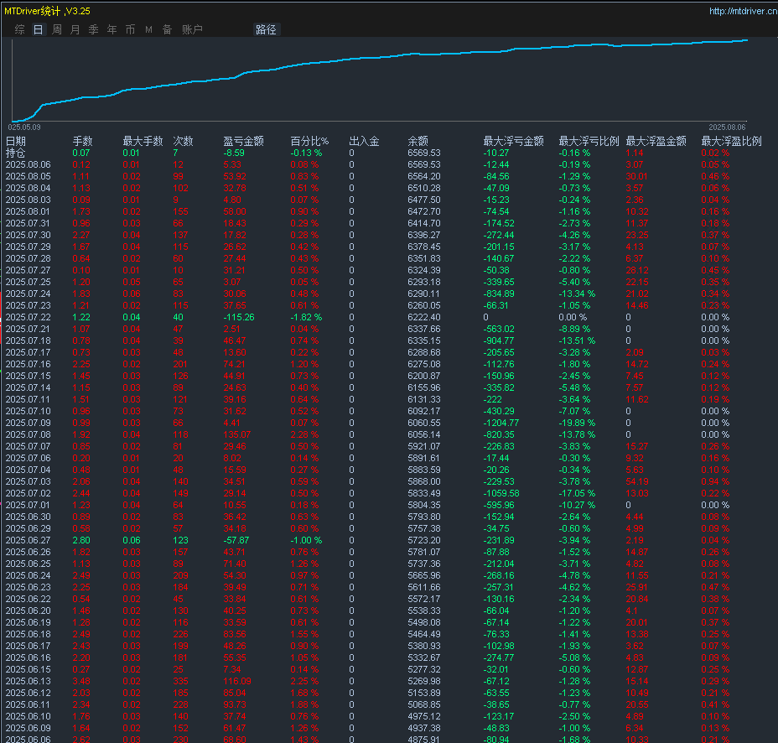Open the 账户 account tab
Viewport: 778px width, 743px height.
tap(192, 30)
